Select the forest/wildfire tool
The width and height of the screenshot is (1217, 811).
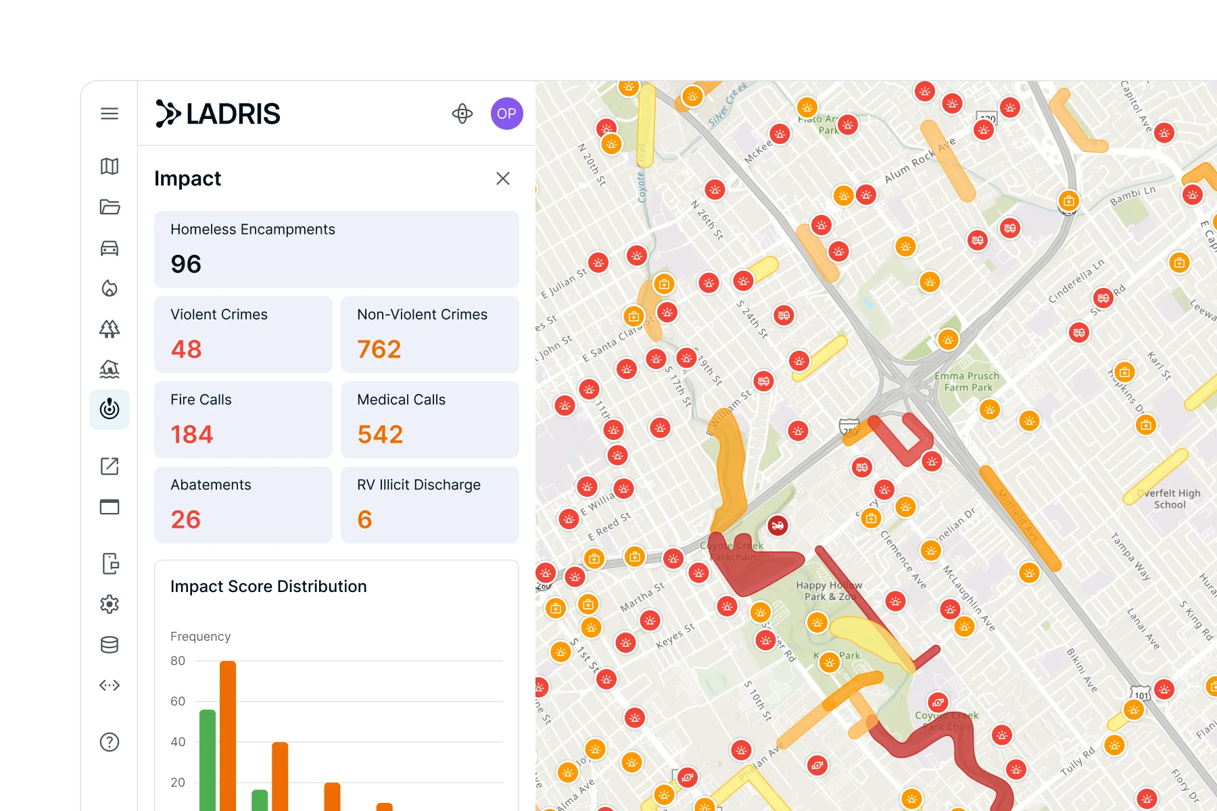pyautogui.click(x=110, y=329)
